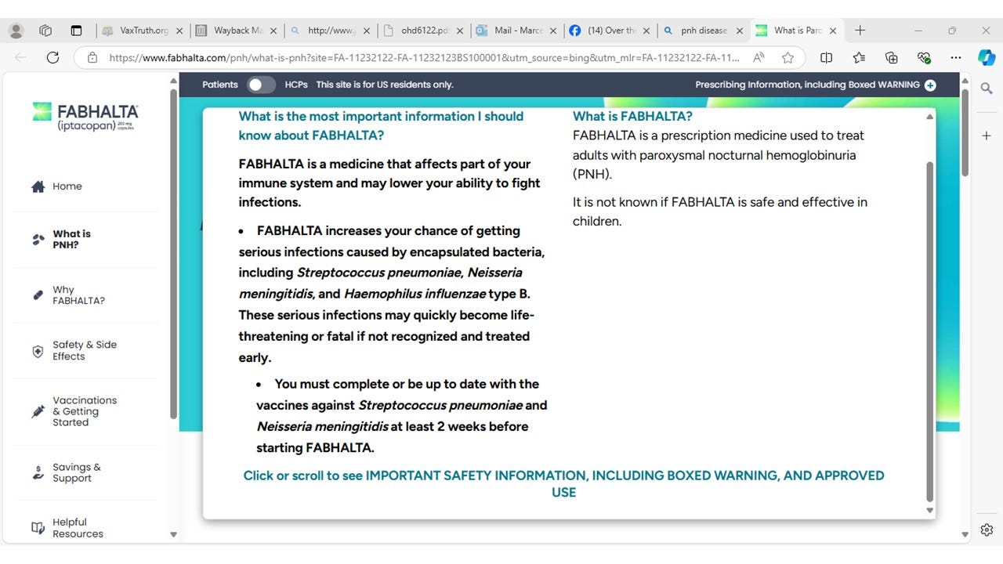This screenshot has width=1003, height=564.
Task: Open the Why FABHALTA? link
Action: [78, 295]
